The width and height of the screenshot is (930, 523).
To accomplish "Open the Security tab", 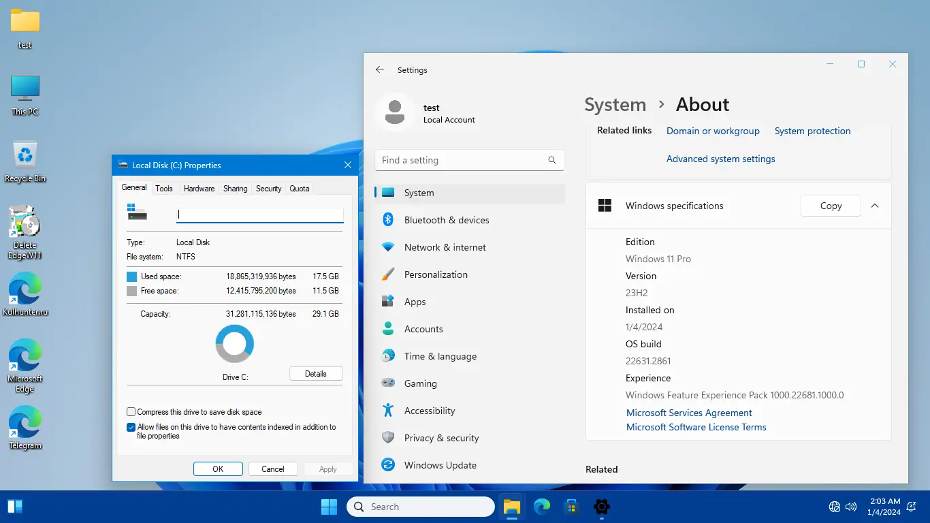I will pos(269,189).
